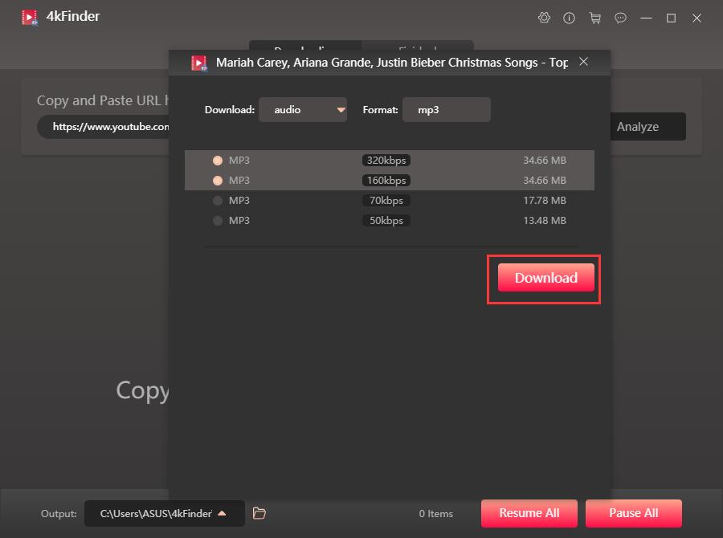The image size is (723, 538).
Task: Click the red Download button
Action: [546, 278]
